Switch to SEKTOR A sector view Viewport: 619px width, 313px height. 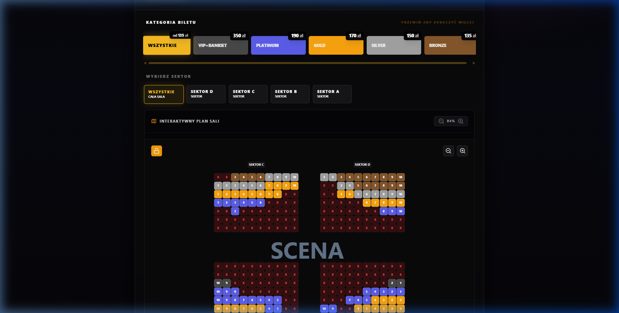click(332, 94)
